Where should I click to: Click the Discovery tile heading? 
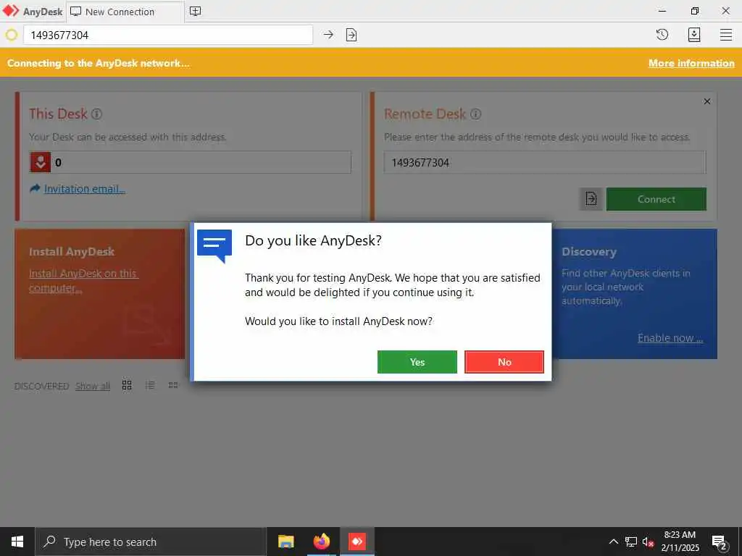coord(589,252)
